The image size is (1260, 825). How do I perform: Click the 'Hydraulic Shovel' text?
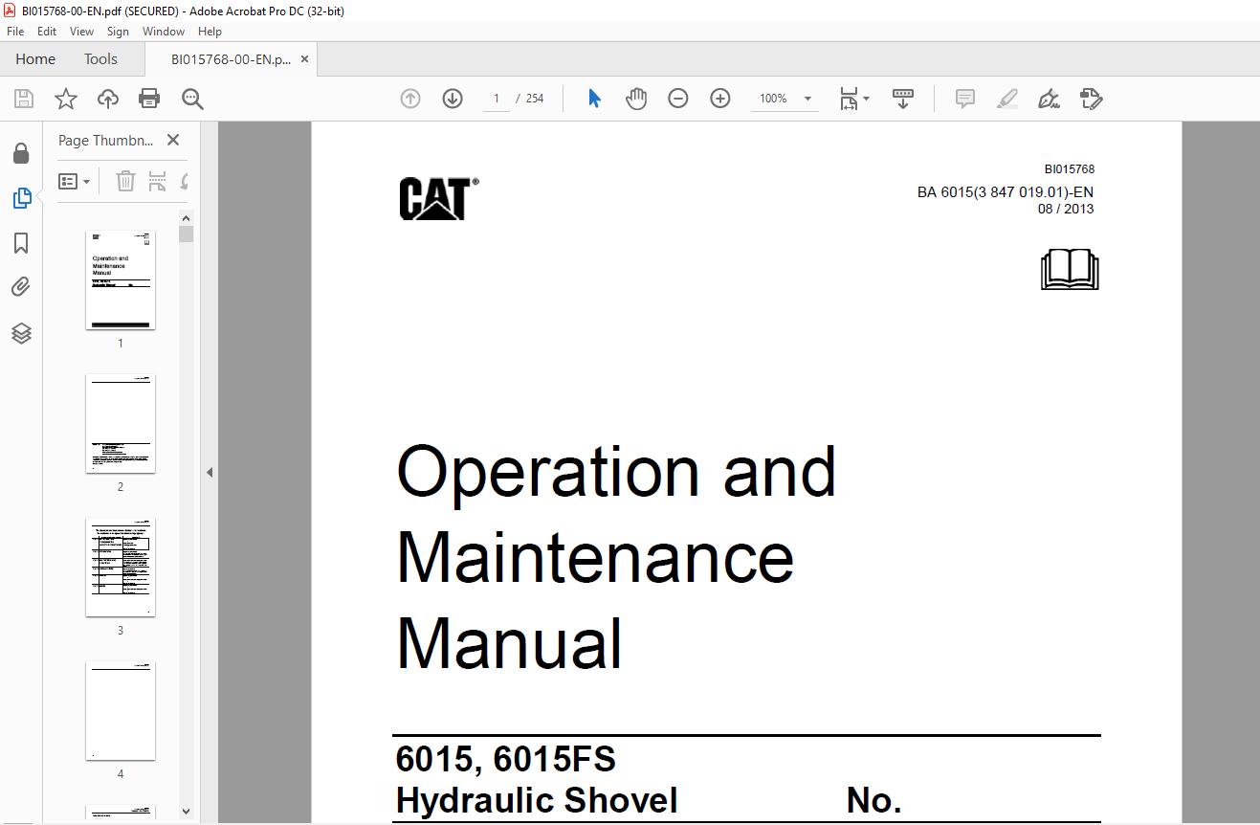pyautogui.click(x=537, y=801)
